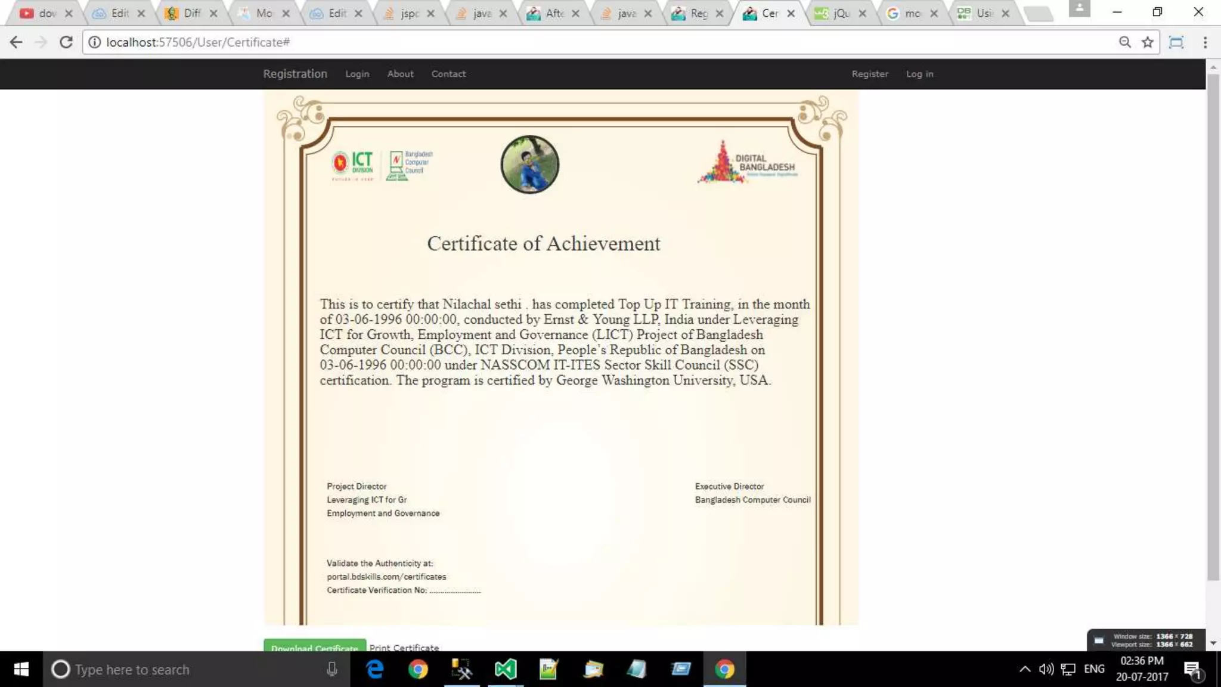Bookmark page with star icon
Screen dimensions: 1221x687
[x=1147, y=42]
